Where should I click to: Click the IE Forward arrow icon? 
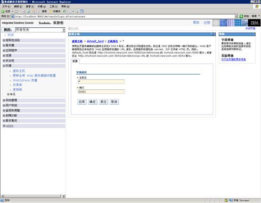pyautogui.click(x=16, y=11)
